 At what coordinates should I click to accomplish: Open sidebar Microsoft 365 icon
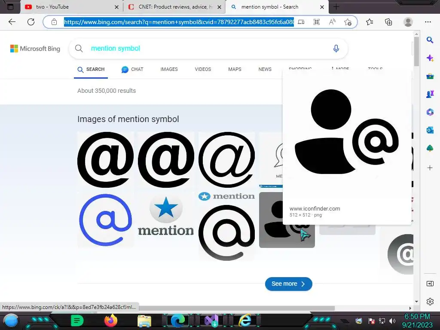tap(430, 112)
